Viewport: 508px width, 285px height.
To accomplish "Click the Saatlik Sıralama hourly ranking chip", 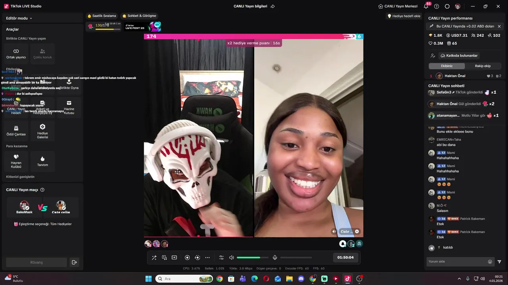I will 102,16.
